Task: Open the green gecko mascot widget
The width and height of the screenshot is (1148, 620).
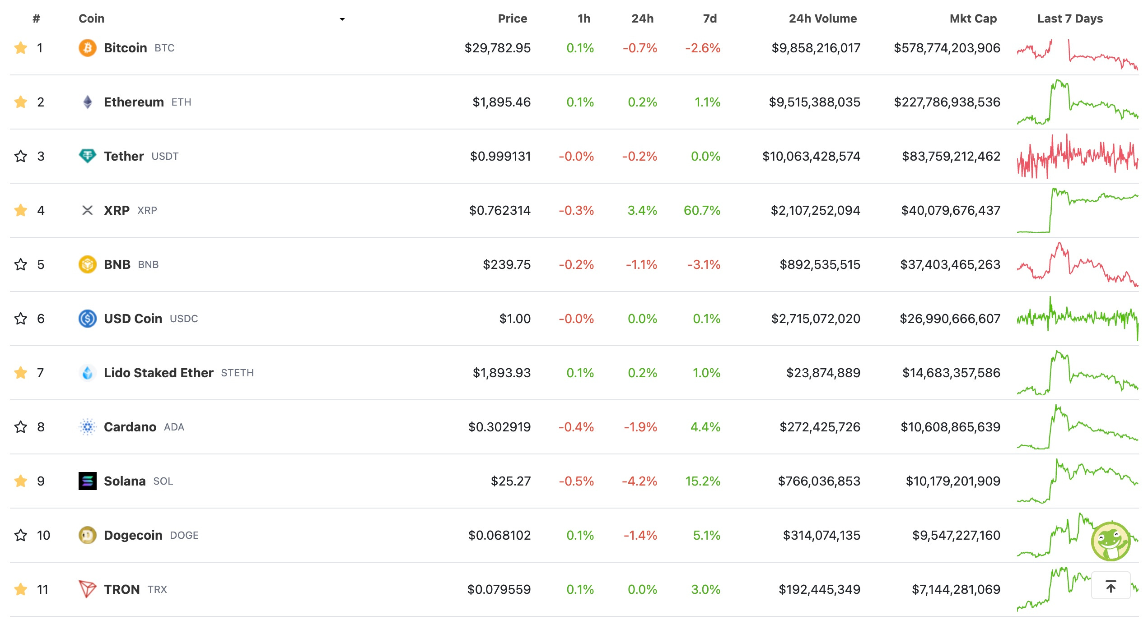Action: tap(1111, 541)
